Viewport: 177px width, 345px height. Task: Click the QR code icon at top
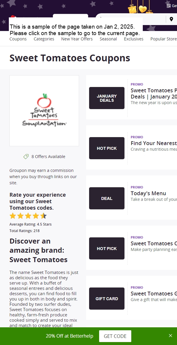169,6
